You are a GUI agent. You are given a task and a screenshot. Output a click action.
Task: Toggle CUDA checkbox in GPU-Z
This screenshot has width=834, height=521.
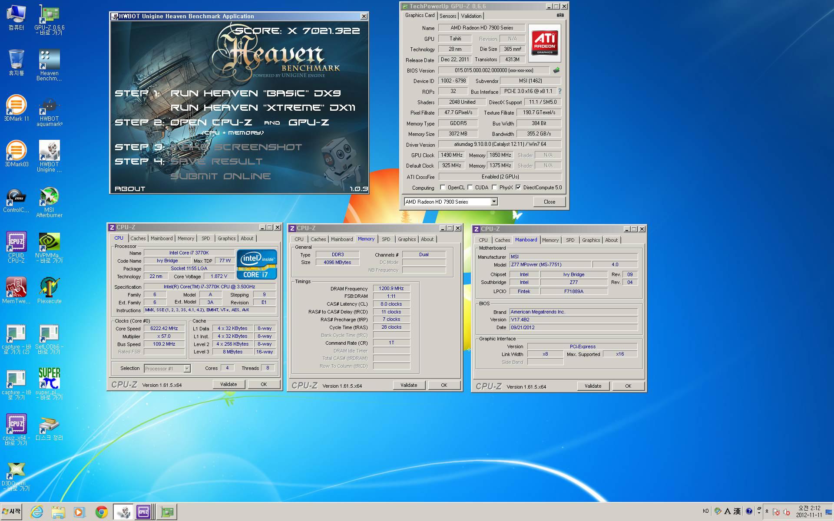coord(470,188)
